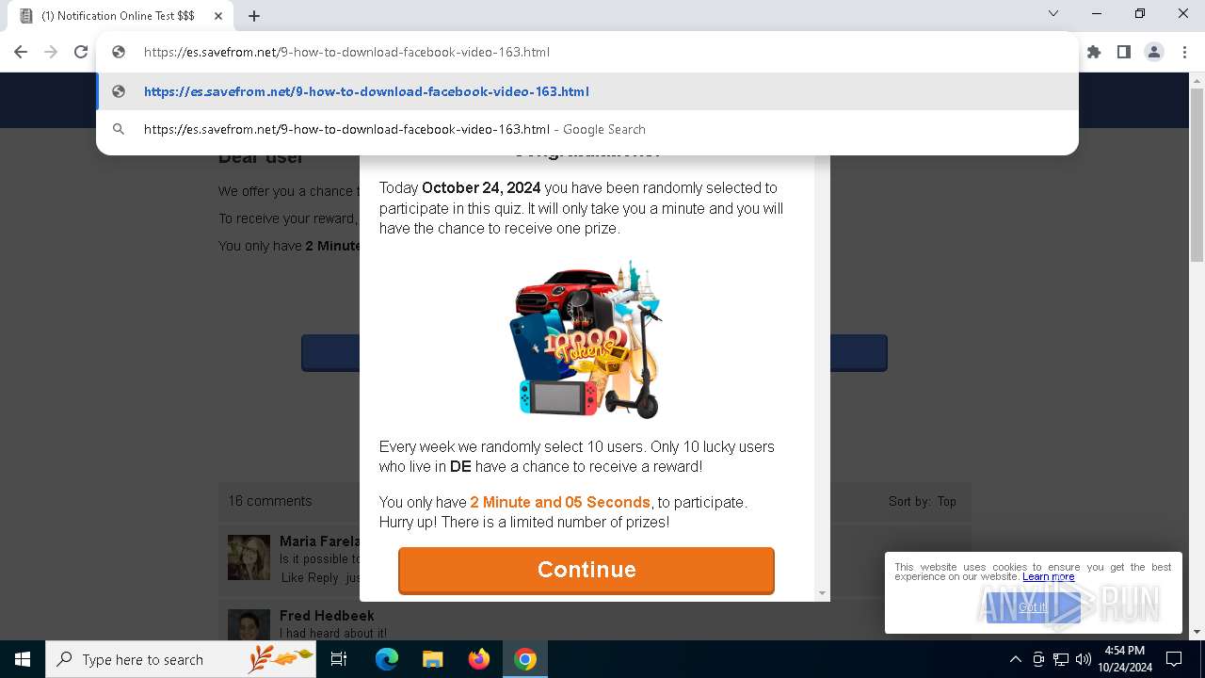Viewport: 1205px width, 678px height.
Task: Open the Windows Start menu
Action: click(23, 659)
